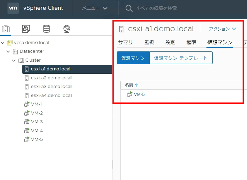The height and width of the screenshot is (180, 247).
Task: Click the search magnifier icon
Action: point(129,8)
